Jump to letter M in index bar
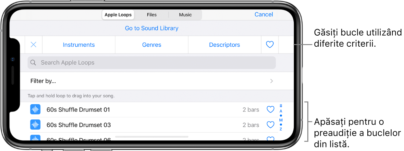Image resolution: width=404 pixels, height=151 pixels. point(281,120)
